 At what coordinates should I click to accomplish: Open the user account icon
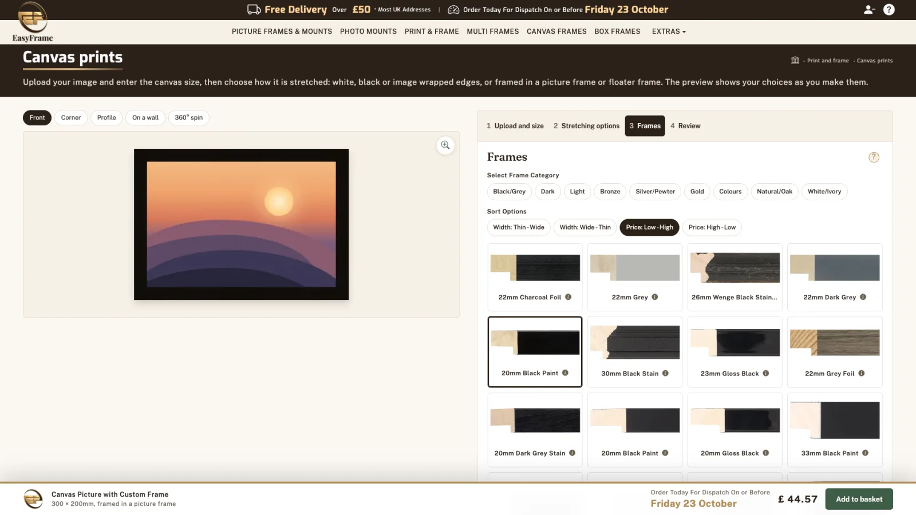(869, 10)
